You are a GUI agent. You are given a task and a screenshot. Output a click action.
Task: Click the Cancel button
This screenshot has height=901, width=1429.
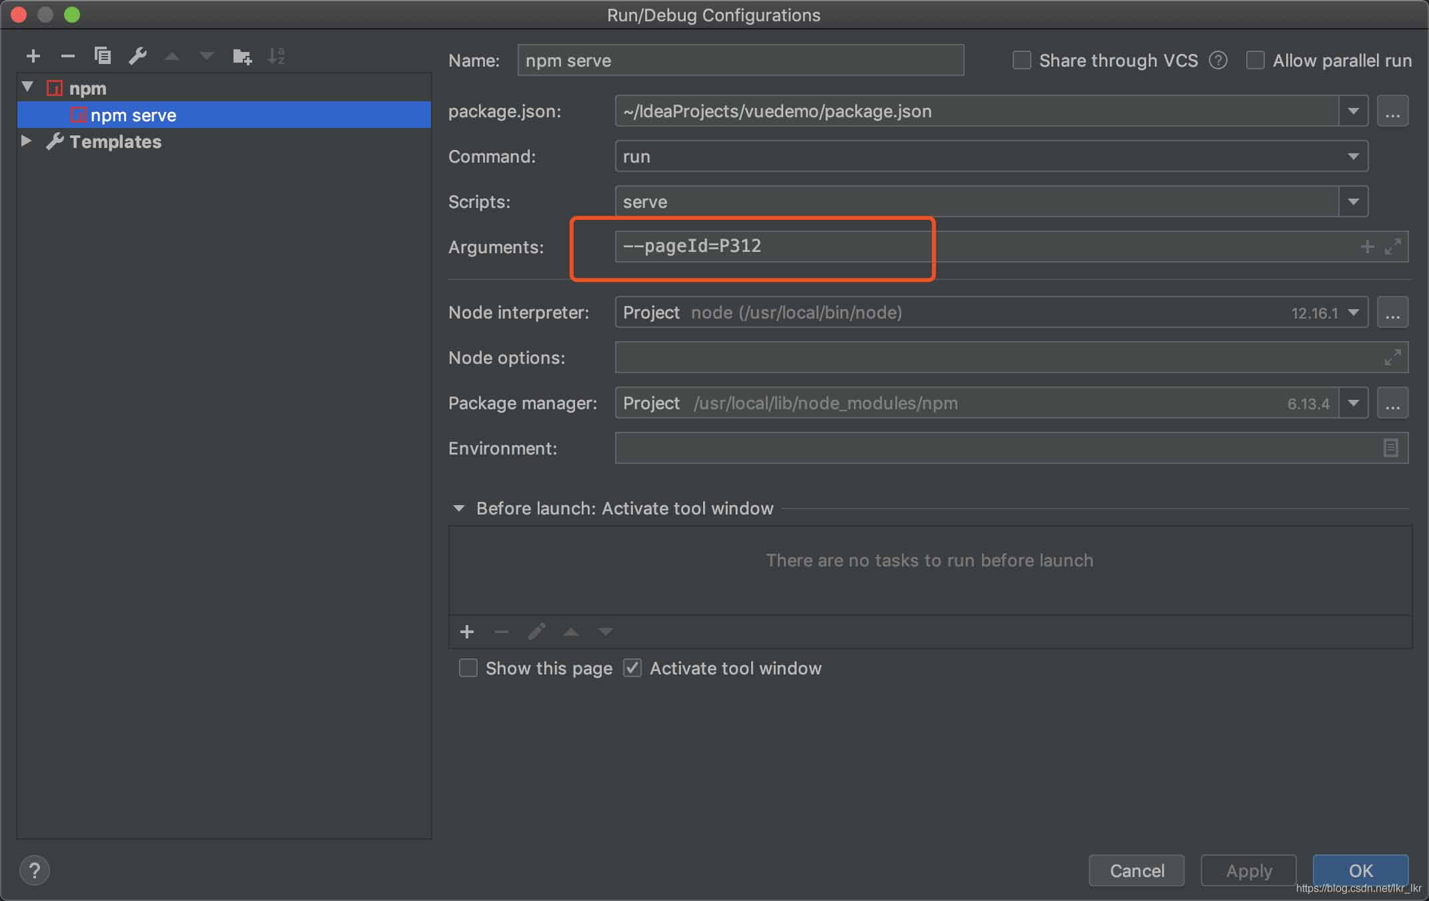pos(1136,870)
